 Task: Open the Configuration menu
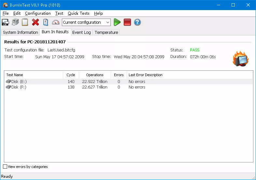click(38, 13)
